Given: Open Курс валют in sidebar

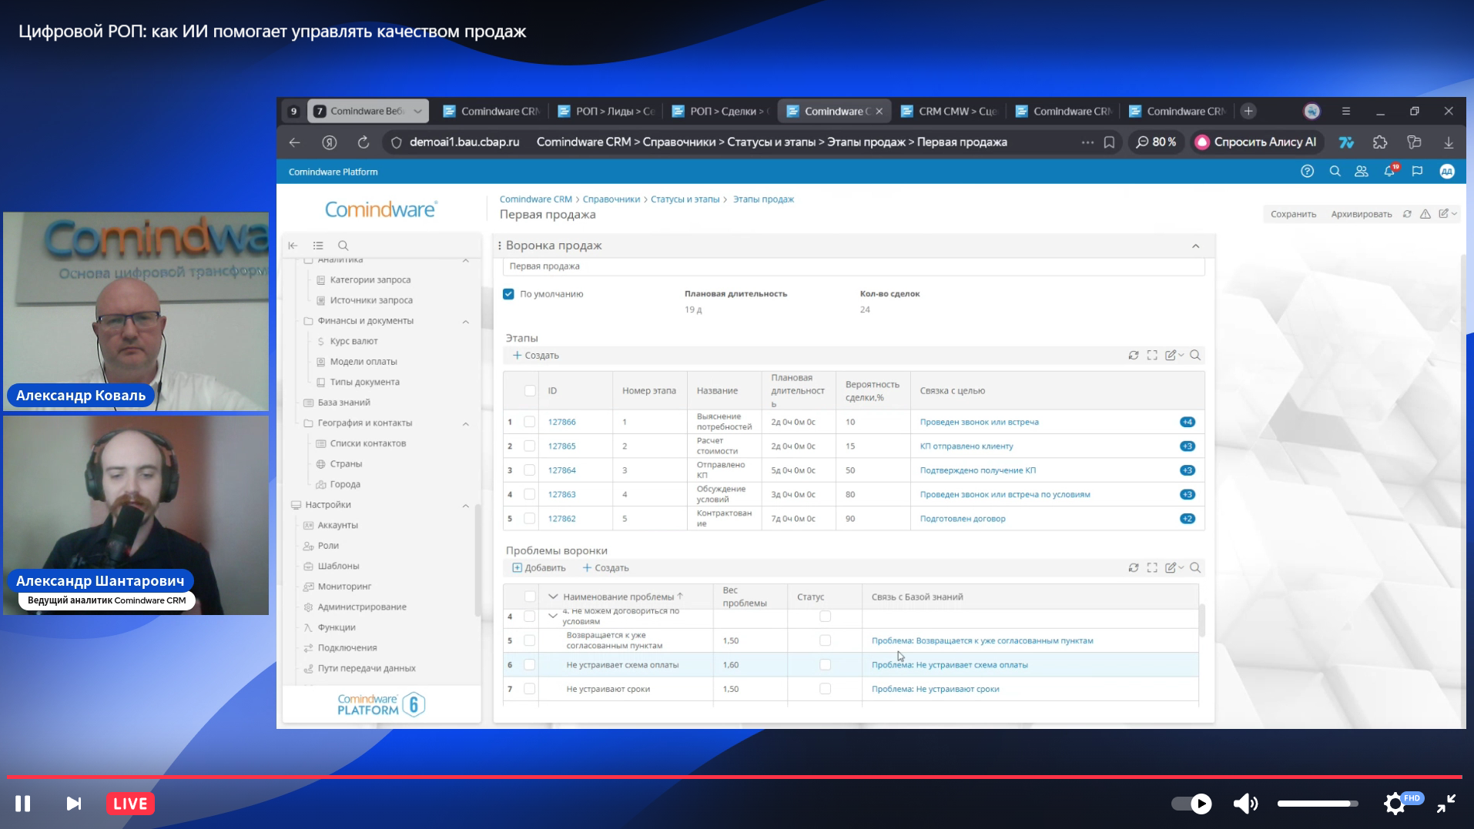Looking at the screenshot, I should (353, 341).
